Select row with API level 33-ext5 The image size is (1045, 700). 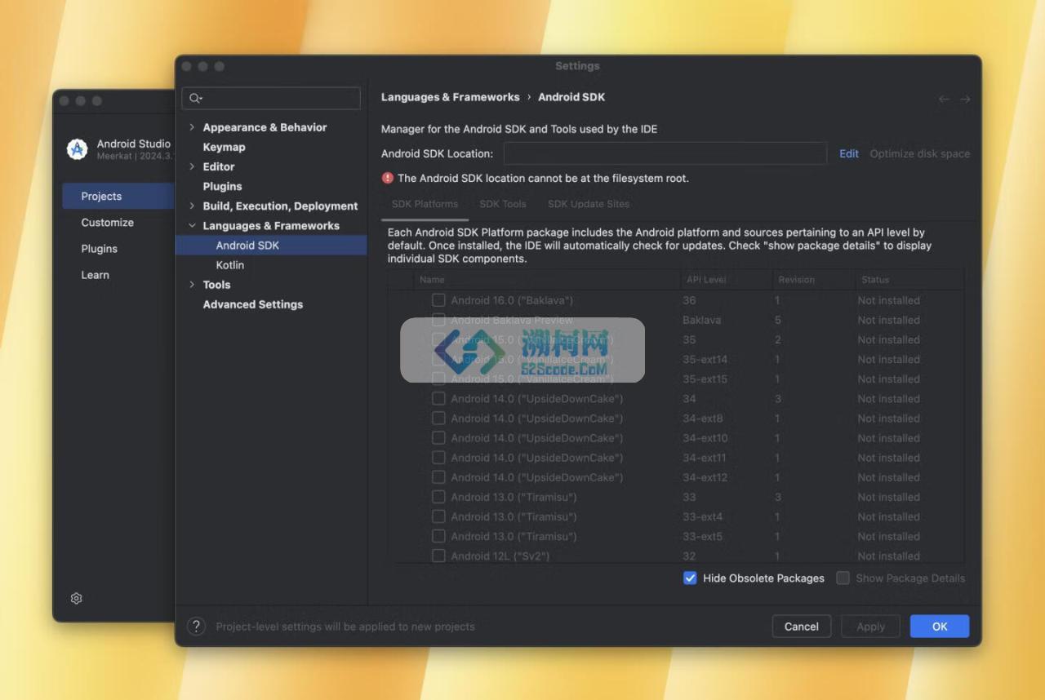coord(675,536)
